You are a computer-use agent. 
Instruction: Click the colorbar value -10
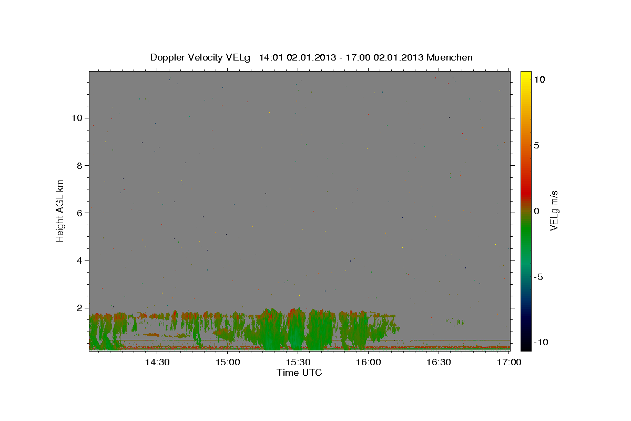(541, 343)
